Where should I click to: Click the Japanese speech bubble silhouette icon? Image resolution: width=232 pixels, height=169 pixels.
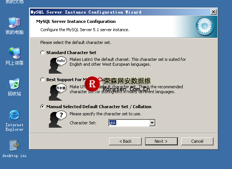pos(56,92)
